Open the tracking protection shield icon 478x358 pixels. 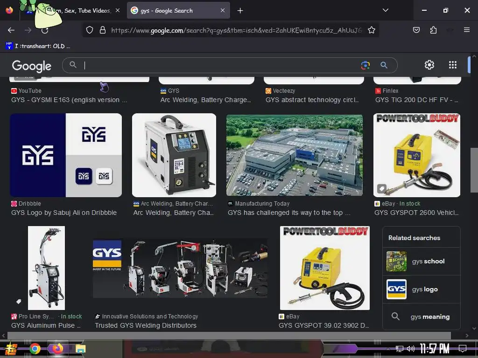[x=89, y=30]
